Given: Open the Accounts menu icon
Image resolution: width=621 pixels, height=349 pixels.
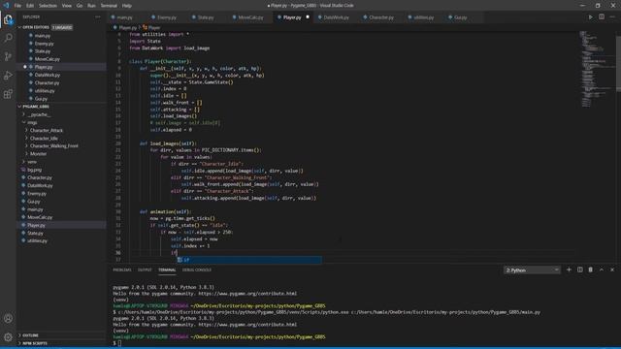Looking at the screenshot, I should (x=8, y=318).
